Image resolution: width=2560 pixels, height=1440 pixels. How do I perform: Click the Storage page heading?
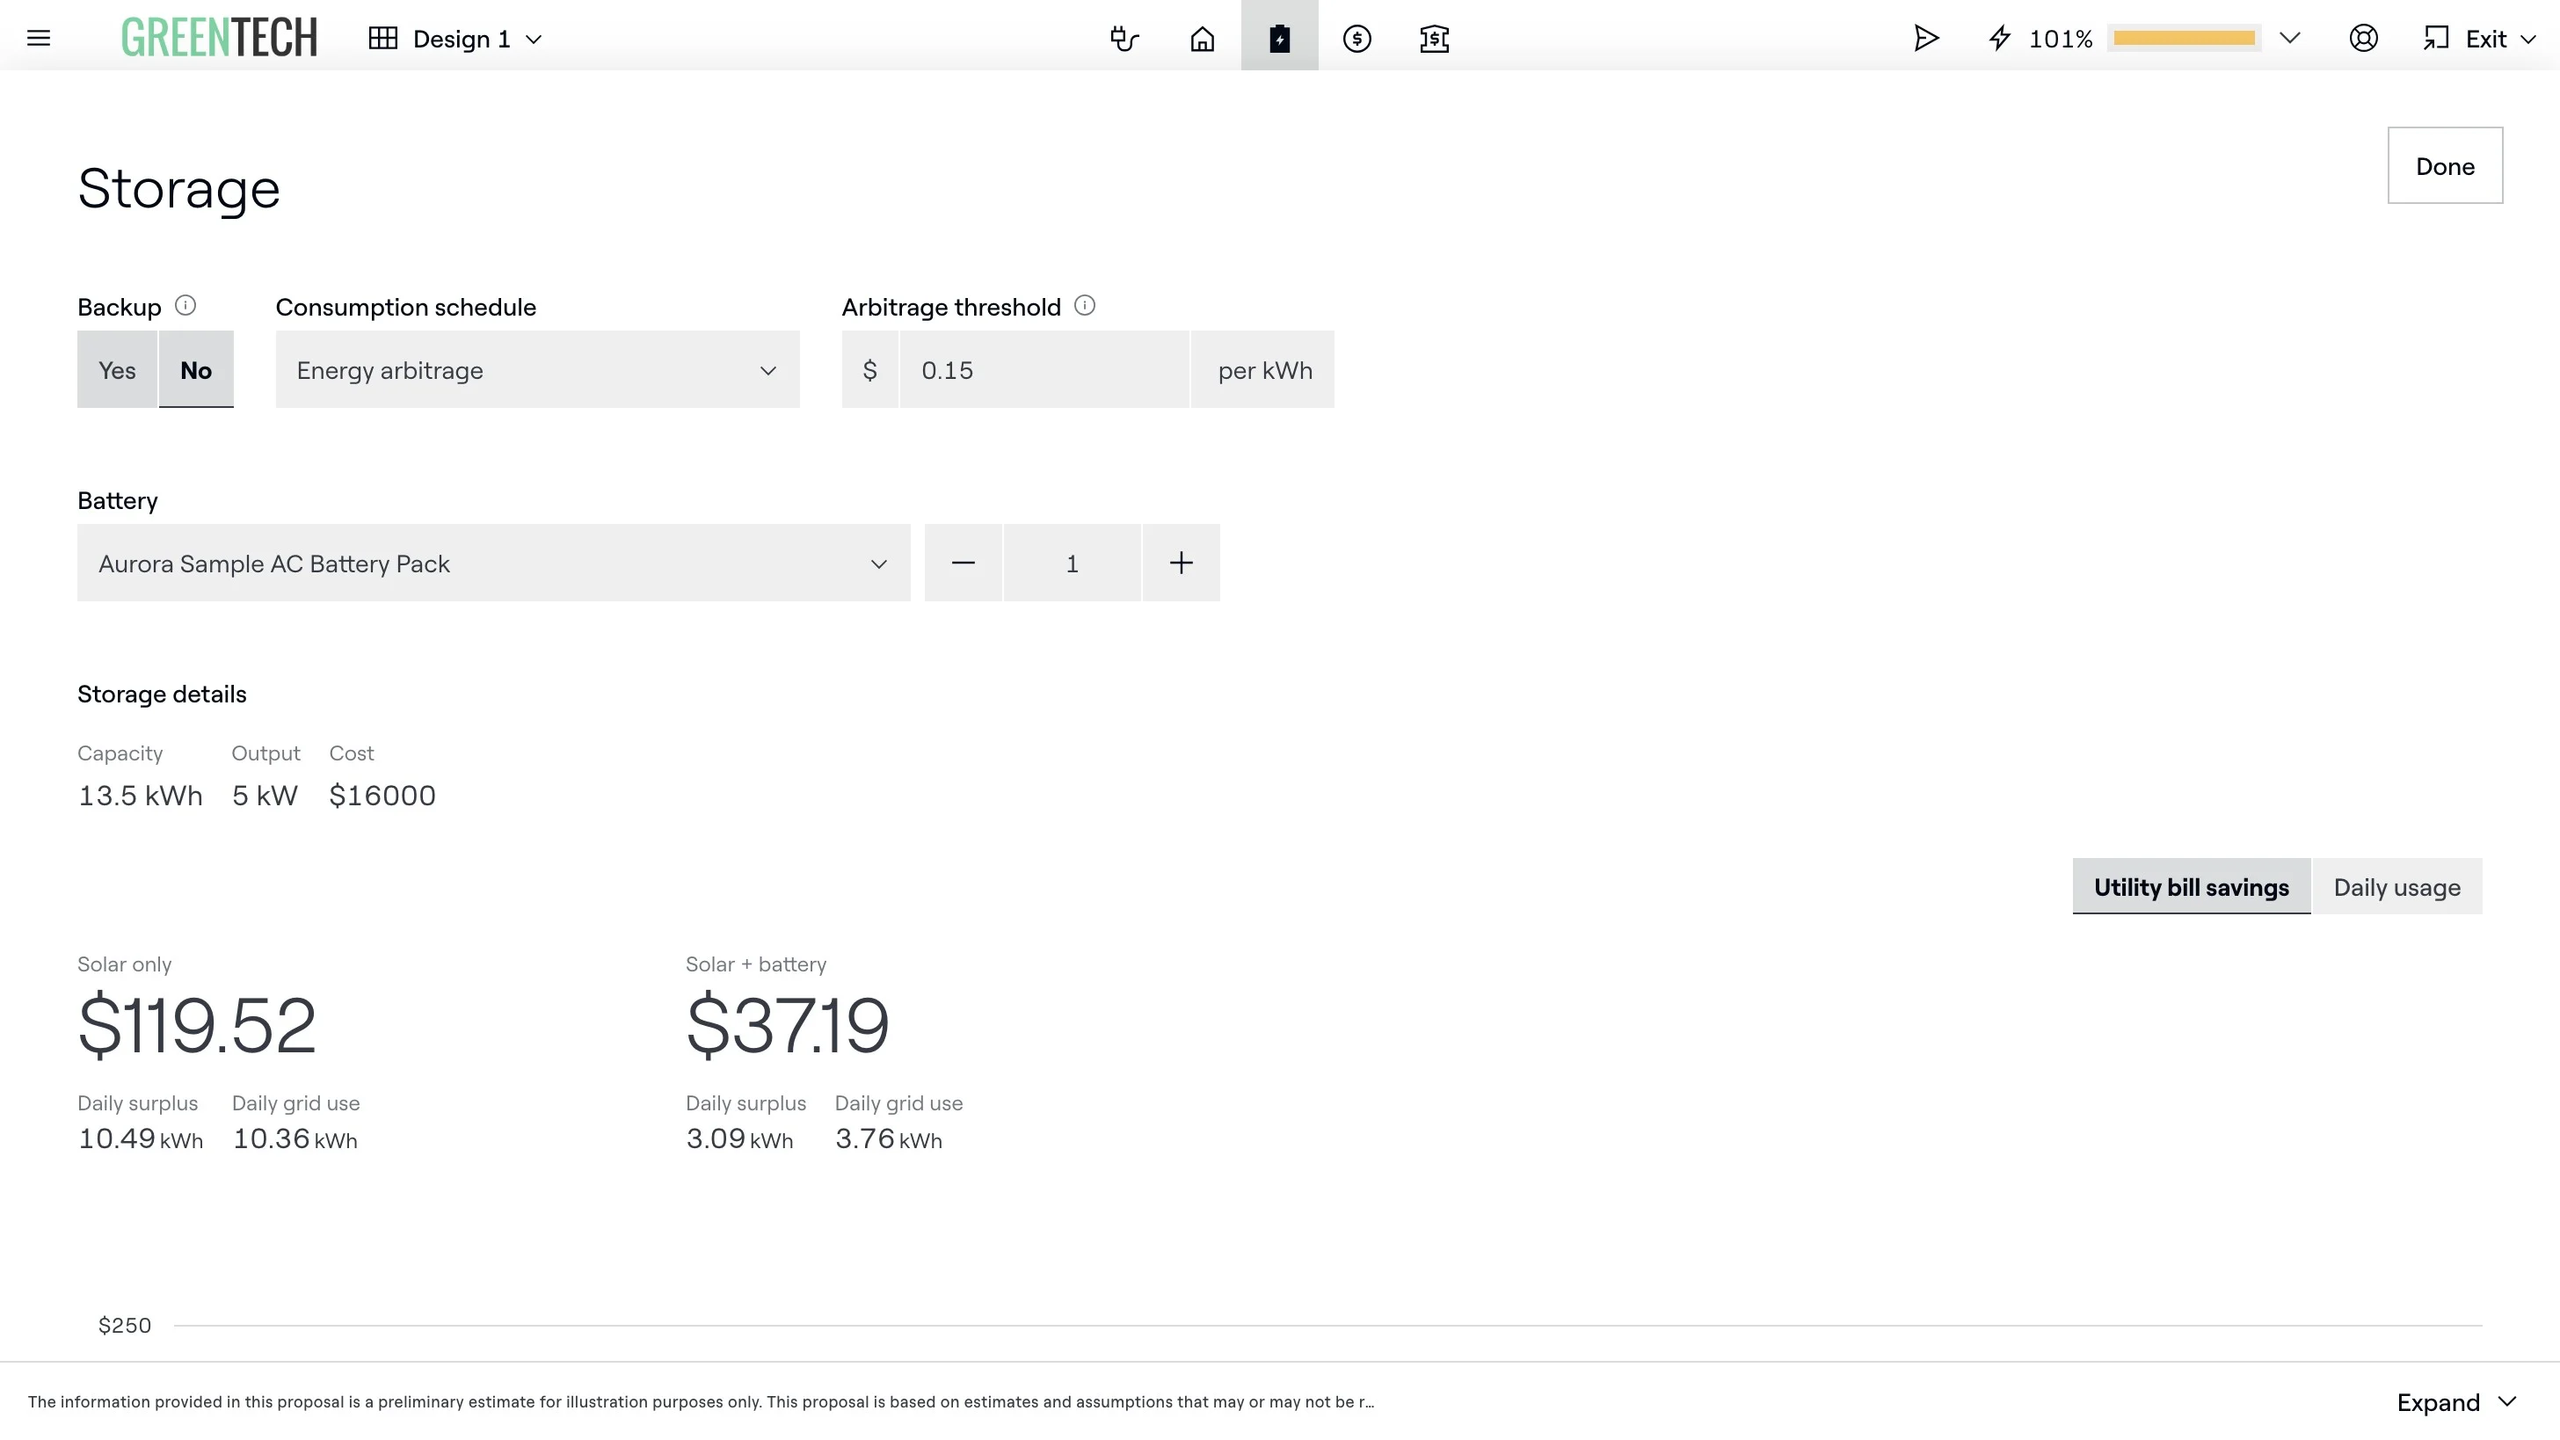click(178, 188)
